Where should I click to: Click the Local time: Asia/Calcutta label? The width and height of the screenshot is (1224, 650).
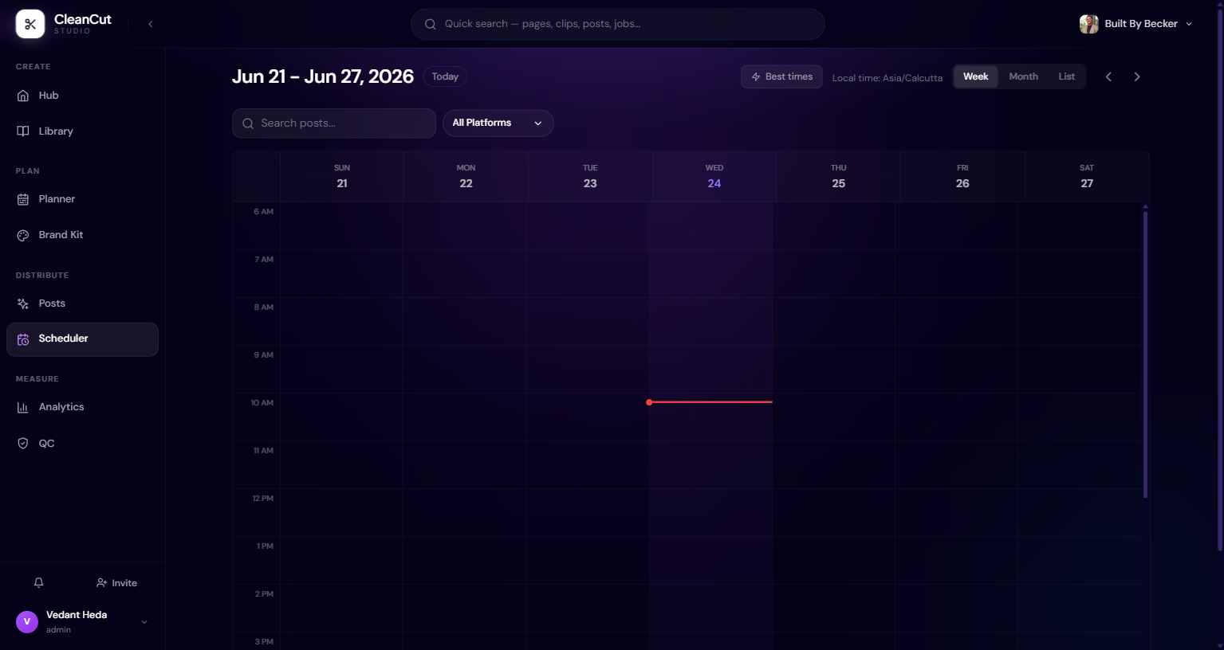(887, 78)
